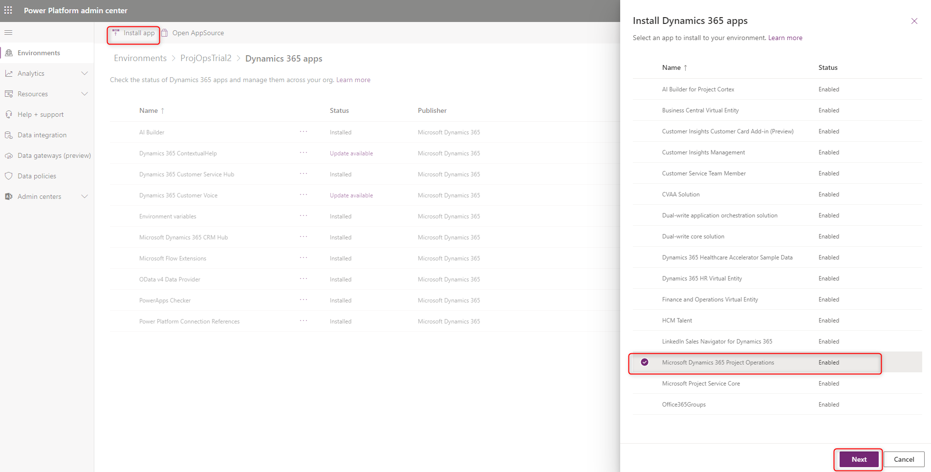Expand the Admin centers chevron
This screenshot has width=931, height=472.
[x=85, y=196]
